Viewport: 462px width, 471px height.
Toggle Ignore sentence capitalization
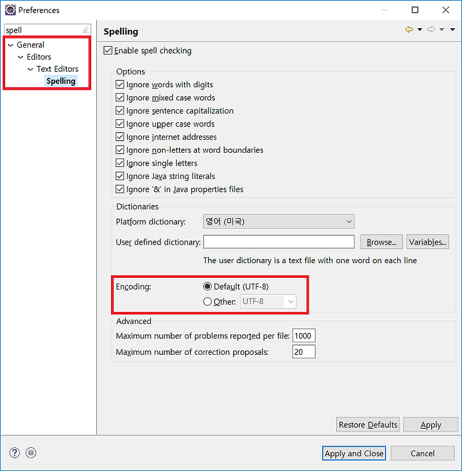pyautogui.click(x=119, y=110)
